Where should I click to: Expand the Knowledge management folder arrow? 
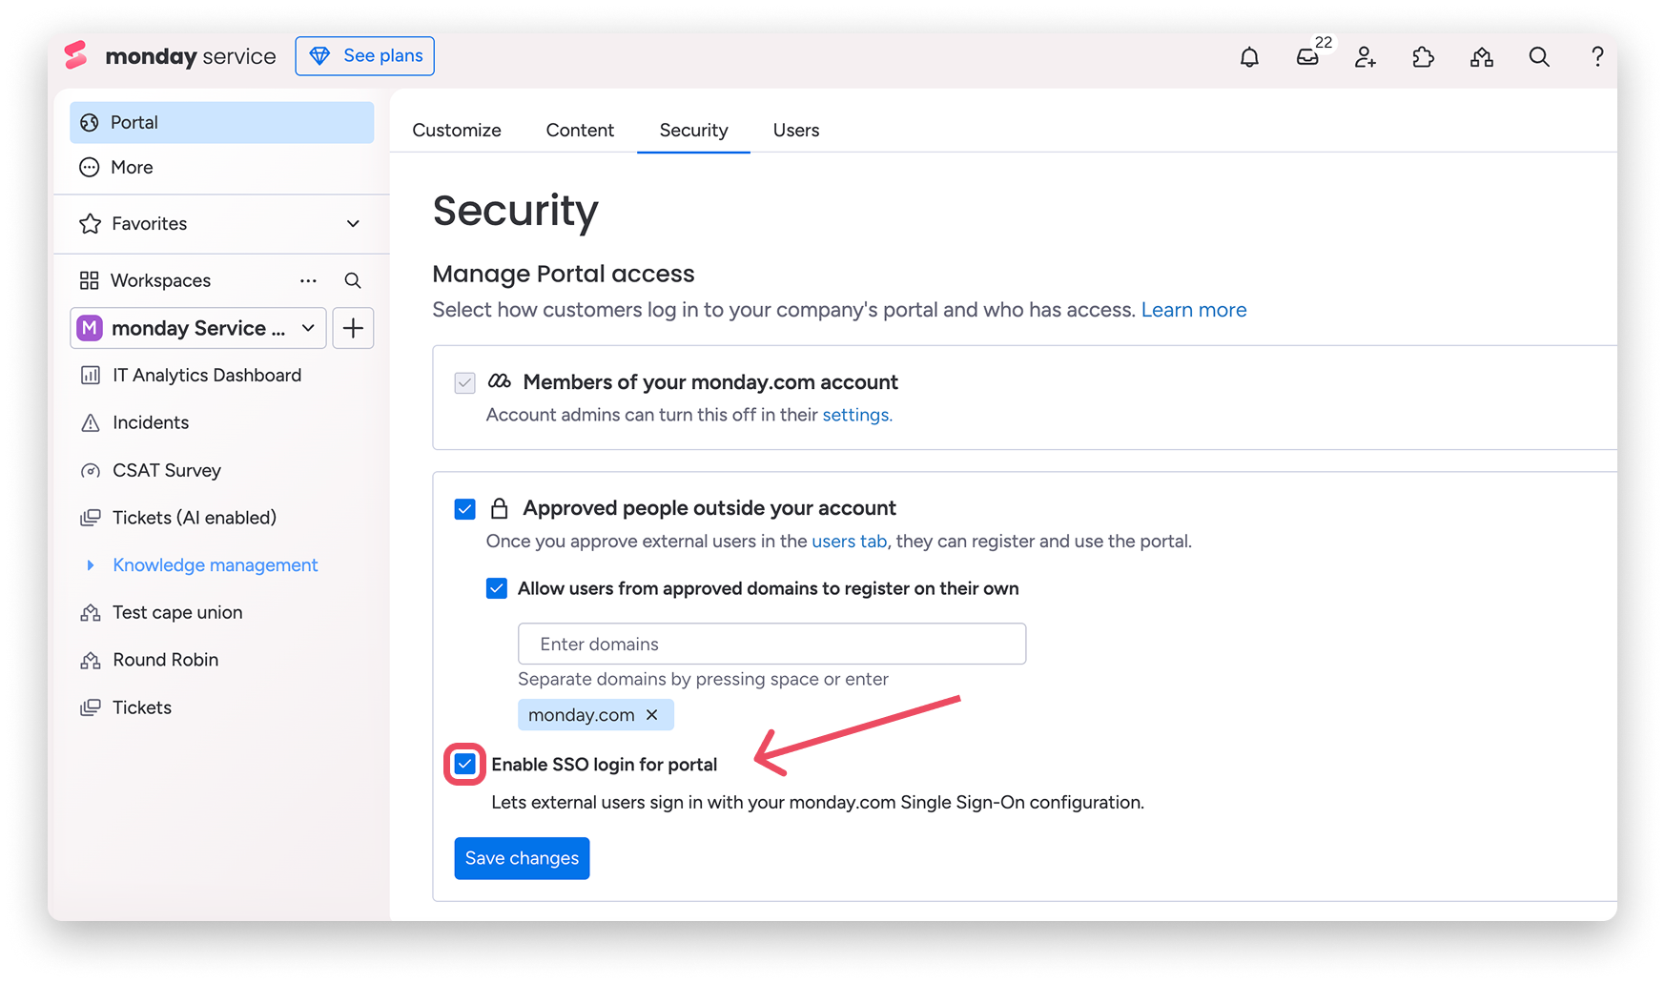coord(91,565)
